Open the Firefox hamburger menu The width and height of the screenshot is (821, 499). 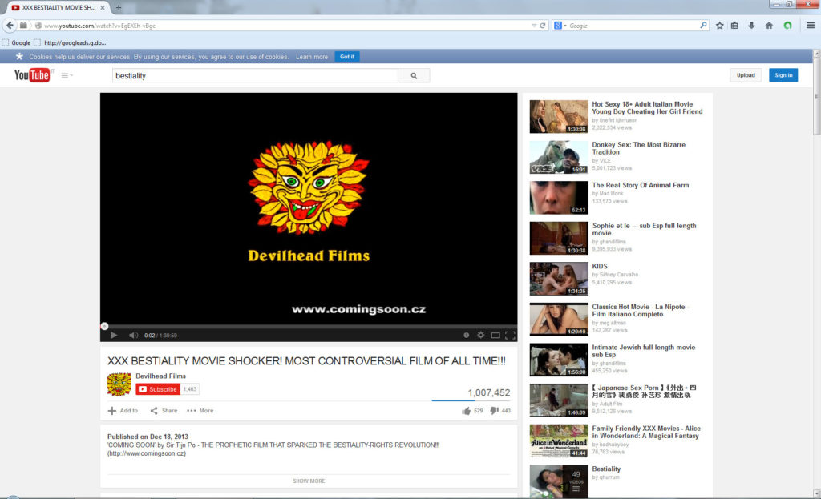pyautogui.click(x=811, y=25)
